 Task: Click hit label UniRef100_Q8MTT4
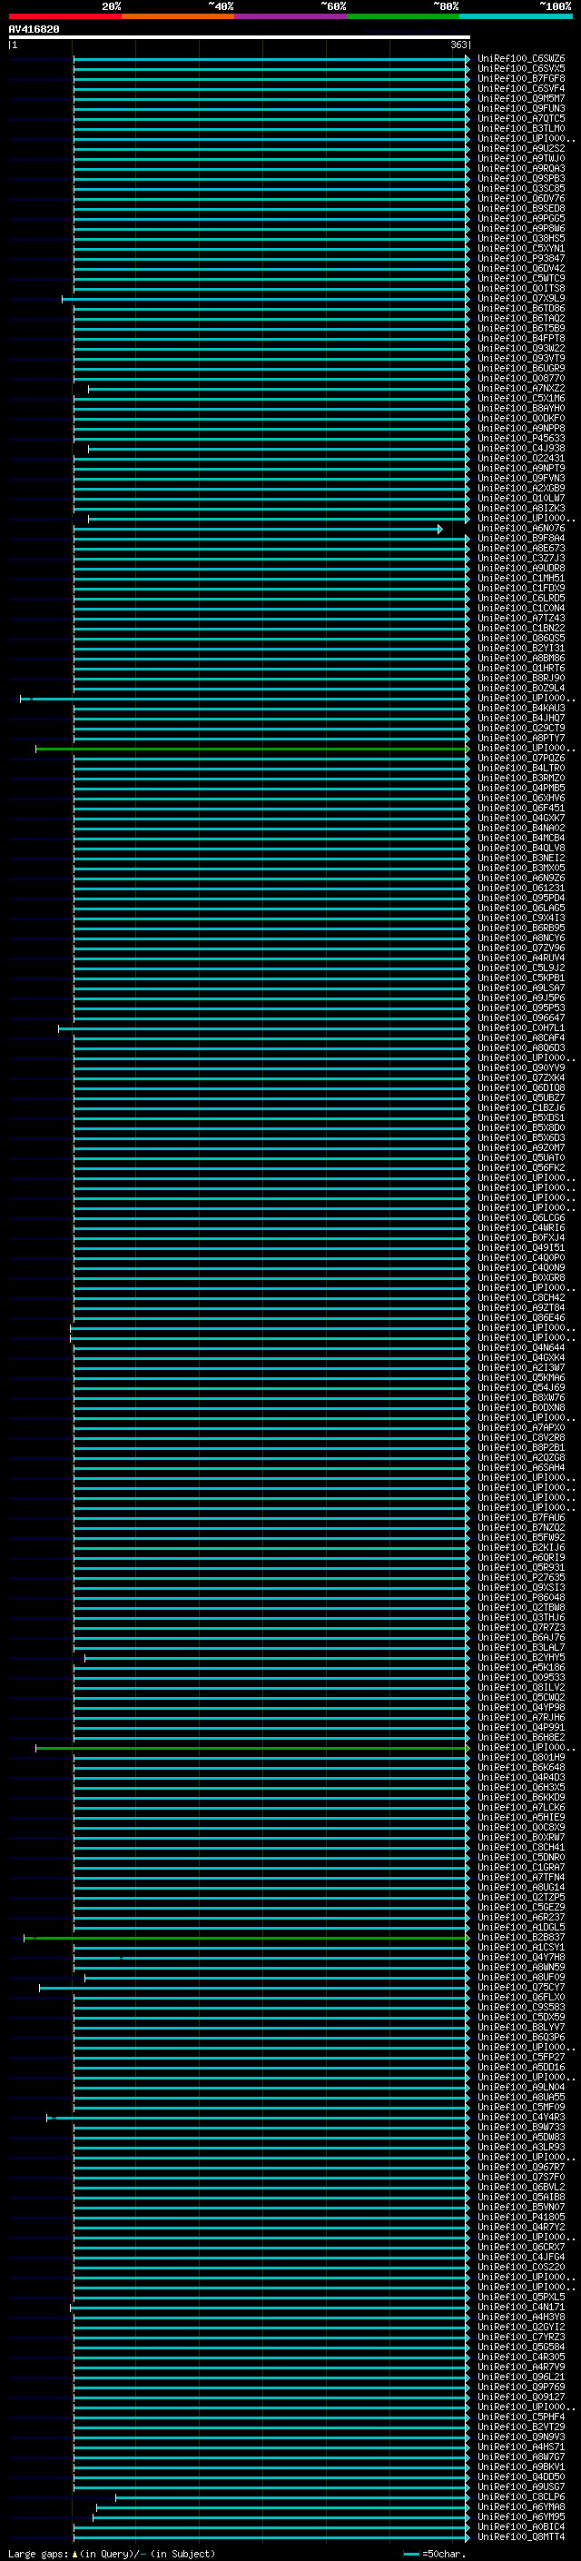click(x=521, y=2537)
